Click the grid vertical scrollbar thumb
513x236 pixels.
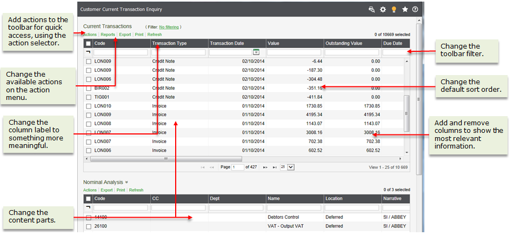point(407,113)
